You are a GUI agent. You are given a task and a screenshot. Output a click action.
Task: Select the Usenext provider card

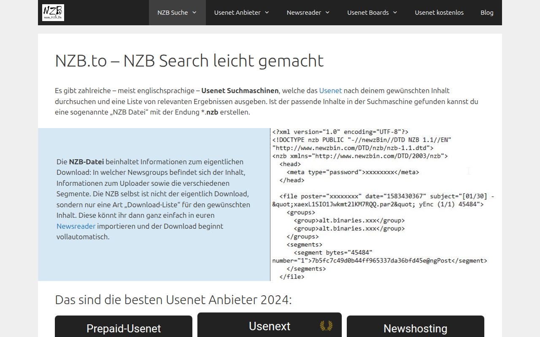coord(270,325)
